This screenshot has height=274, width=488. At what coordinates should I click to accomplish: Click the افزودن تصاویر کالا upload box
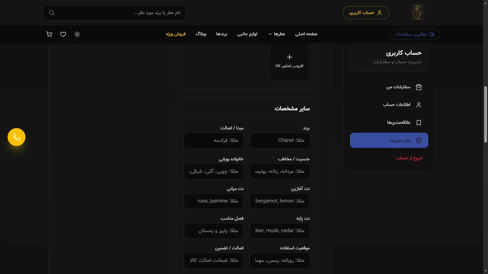[289, 62]
